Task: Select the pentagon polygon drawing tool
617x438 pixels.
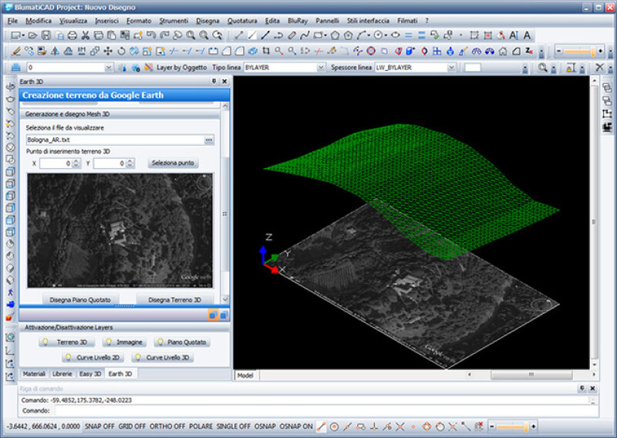Action: pyautogui.click(x=335, y=35)
